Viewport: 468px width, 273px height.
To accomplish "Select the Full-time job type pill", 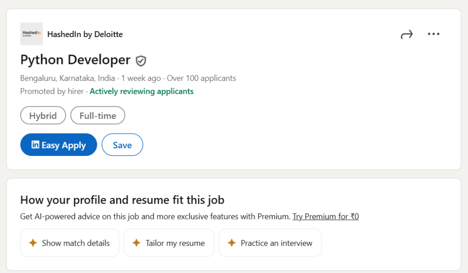I will click(98, 116).
